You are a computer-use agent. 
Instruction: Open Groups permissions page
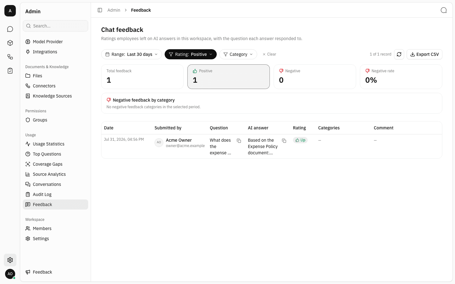(x=55, y=120)
